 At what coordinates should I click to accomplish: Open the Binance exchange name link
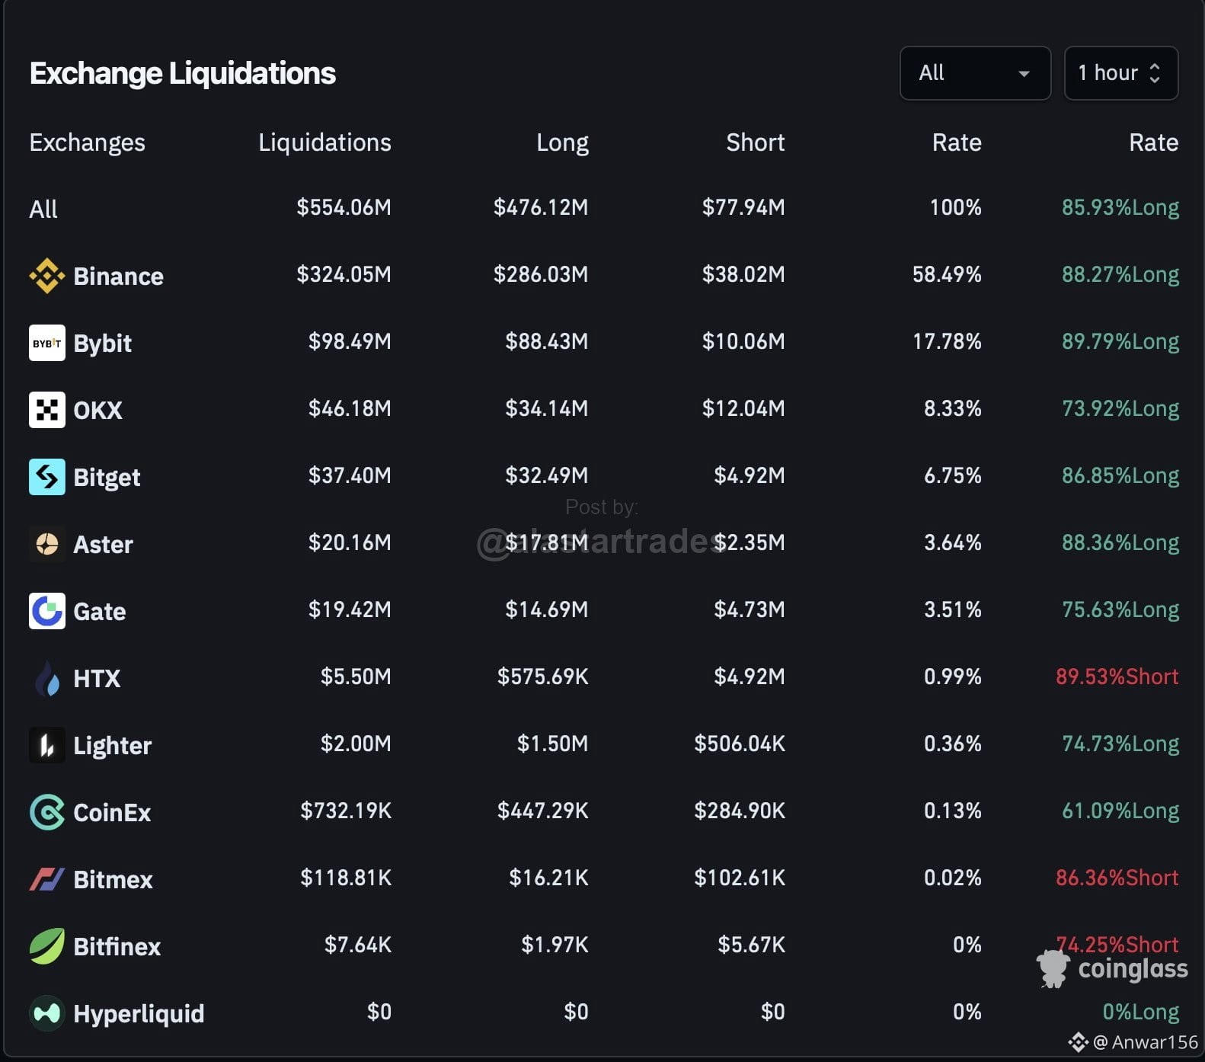click(x=118, y=276)
